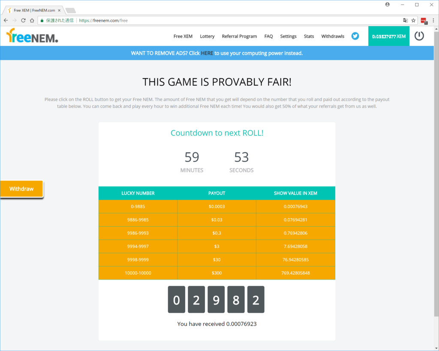Select the 7.69428058 value cell
439x351 pixels.
(296, 246)
